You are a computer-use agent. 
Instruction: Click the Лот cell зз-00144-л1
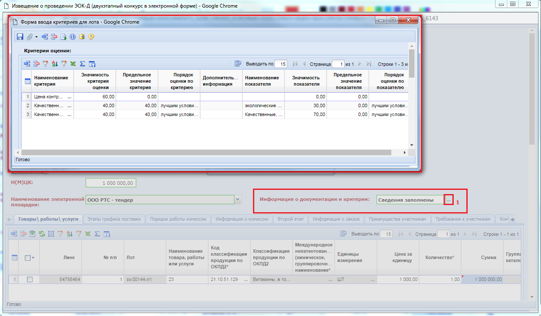click(x=145, y=279)
